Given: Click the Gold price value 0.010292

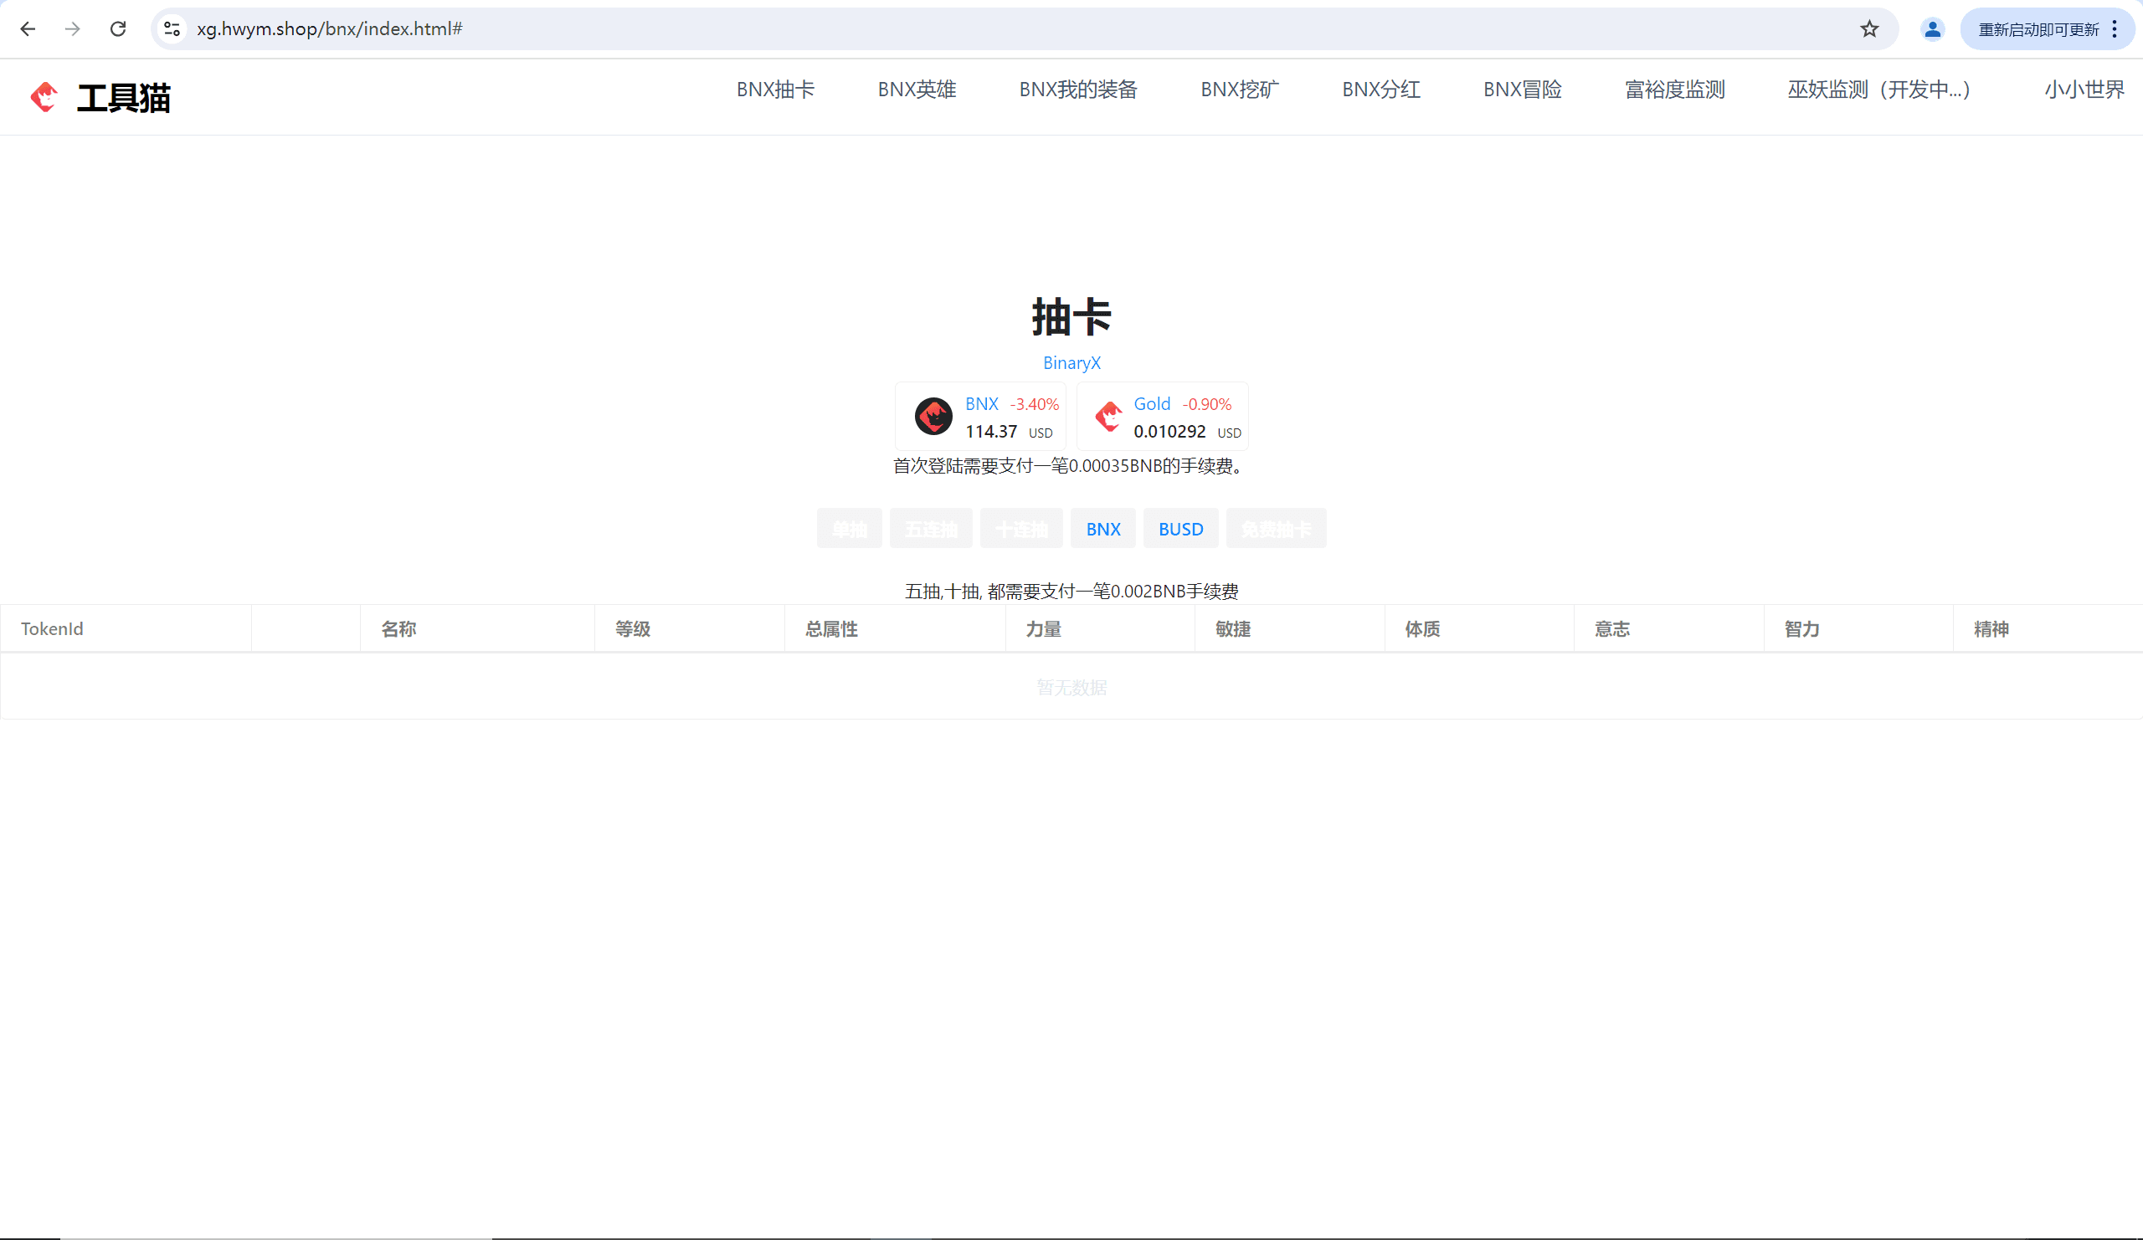Looking at the screenshot, I should 1169,432.
